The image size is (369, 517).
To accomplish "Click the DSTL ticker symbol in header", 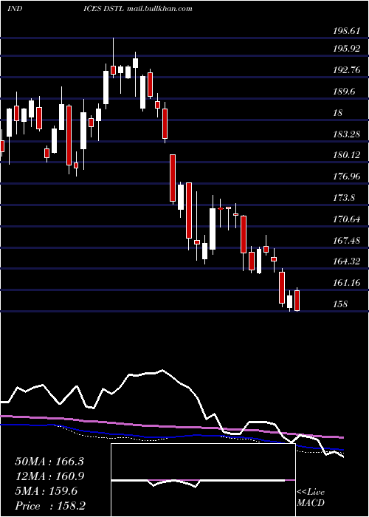I will pyautogui.click(x=114, y=9).
